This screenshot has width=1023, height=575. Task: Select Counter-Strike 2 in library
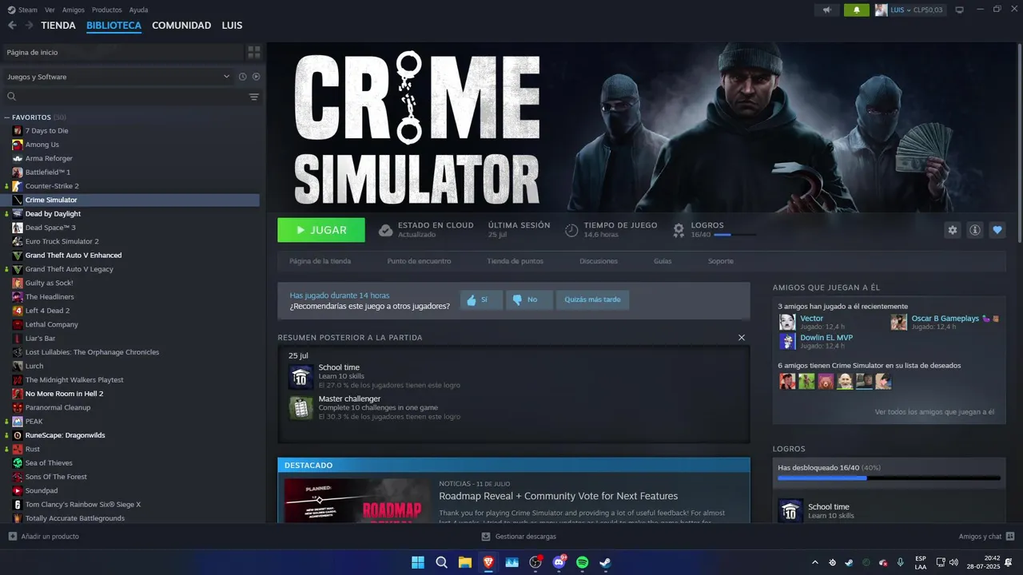coord(52,186)
